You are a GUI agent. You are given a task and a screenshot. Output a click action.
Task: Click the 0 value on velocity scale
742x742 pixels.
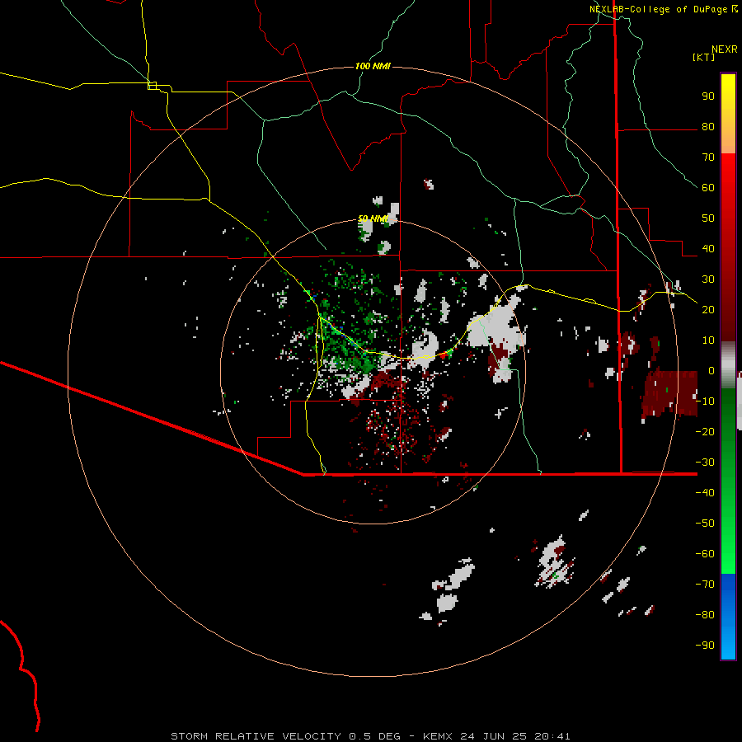(711, 371)
